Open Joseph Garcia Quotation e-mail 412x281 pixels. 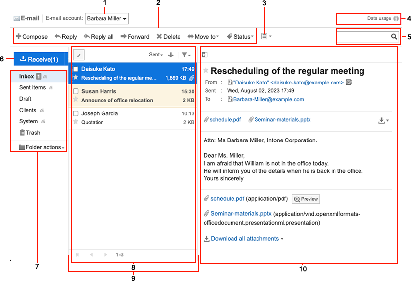[x=132, y=118]
